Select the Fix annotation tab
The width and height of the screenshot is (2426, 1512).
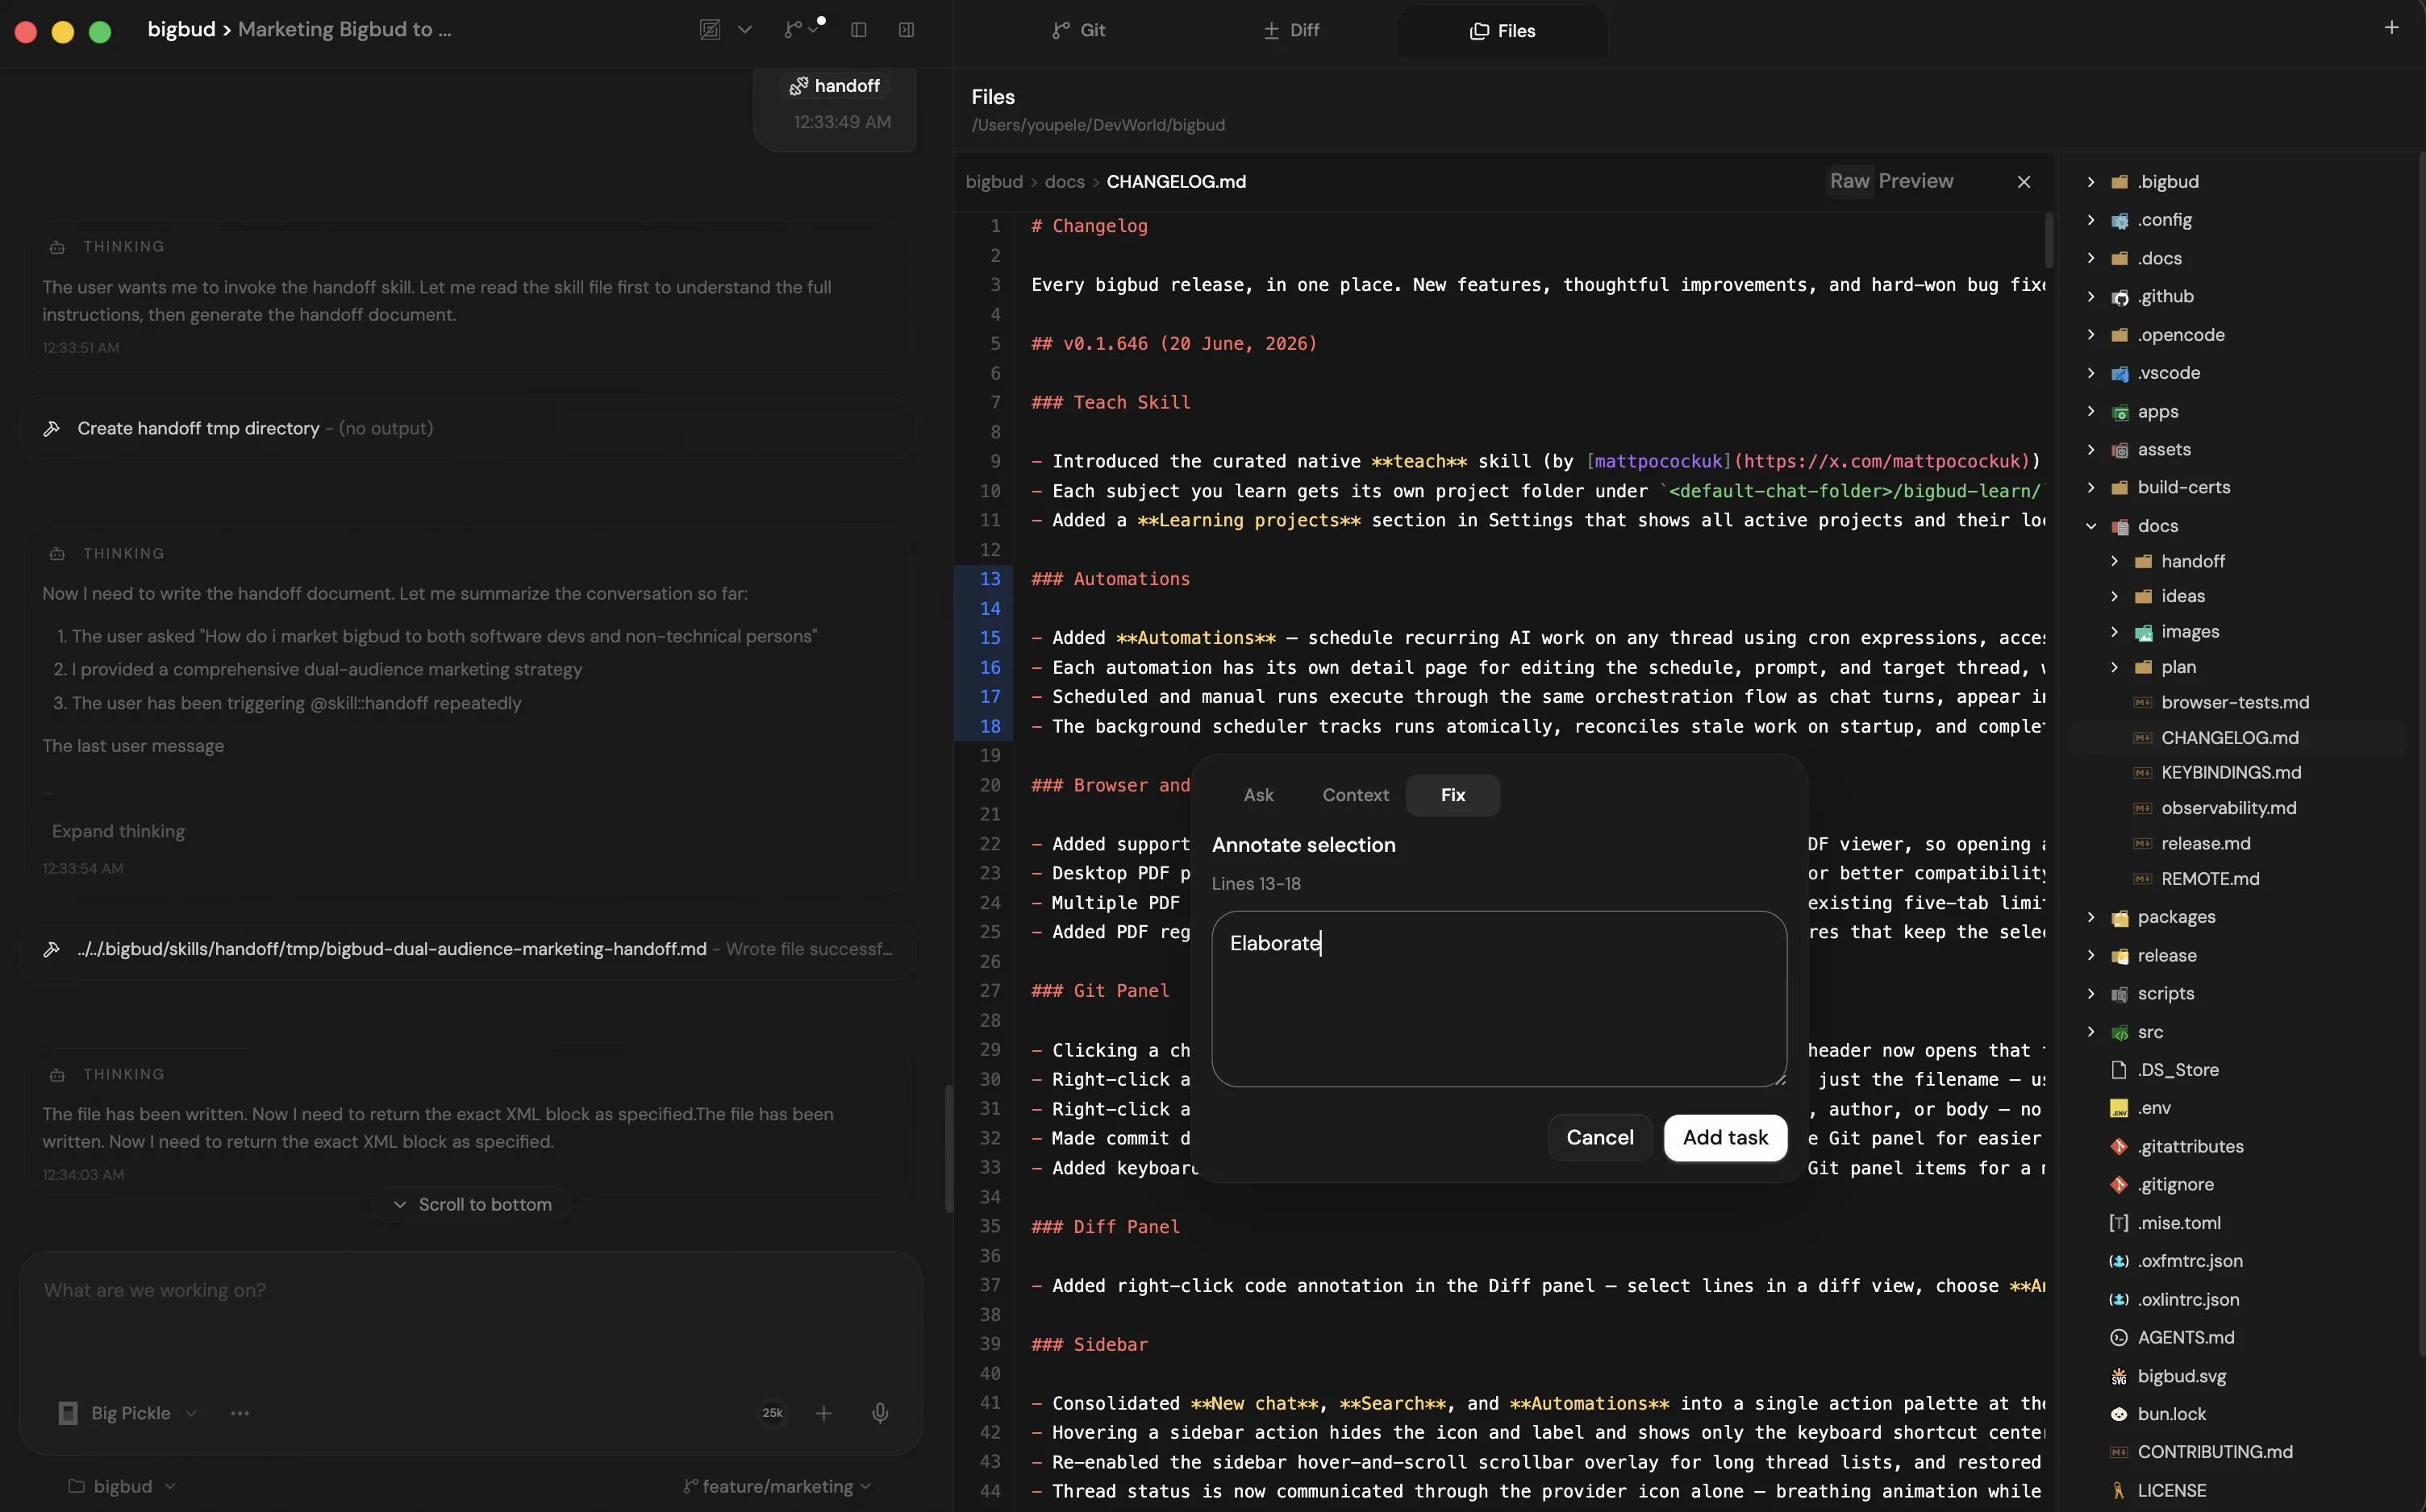pyautogui.click(x=1453, y=795)
